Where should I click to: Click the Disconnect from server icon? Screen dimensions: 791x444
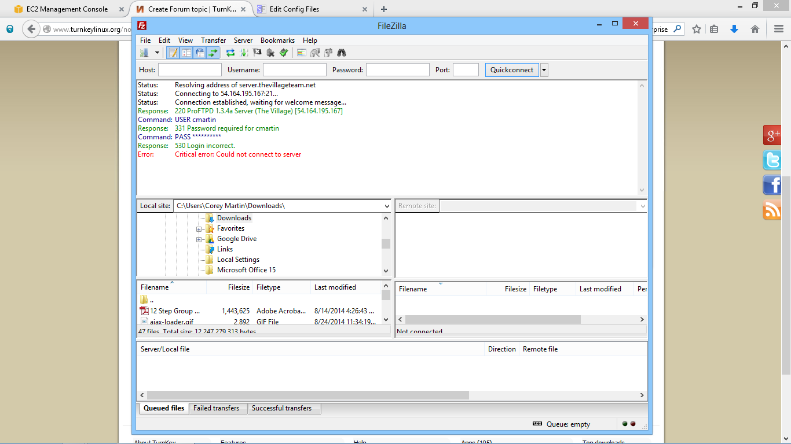270,53
